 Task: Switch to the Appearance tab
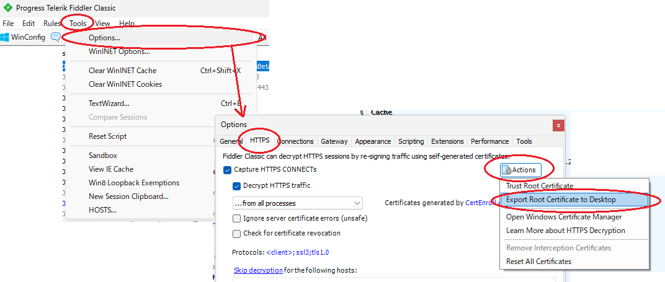(x=373, y=141)
